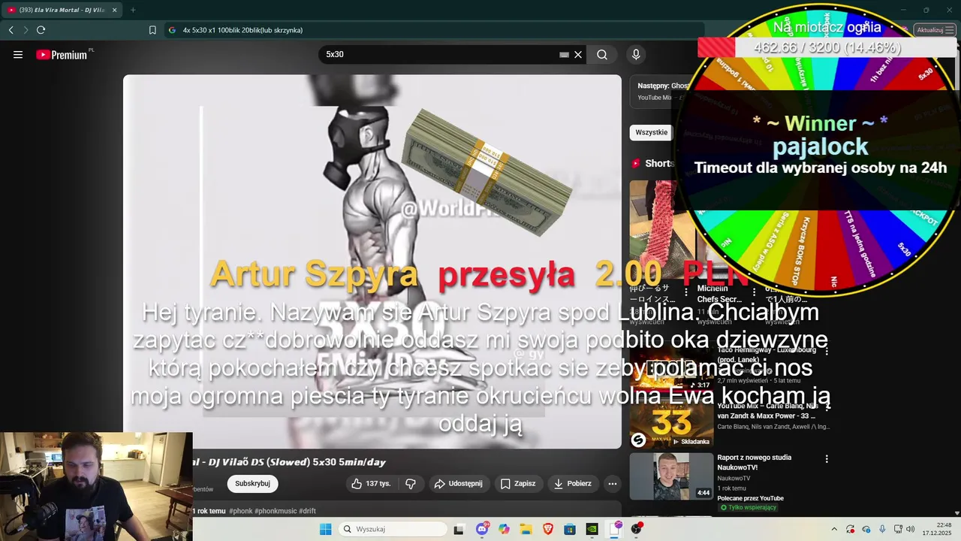Open the #phonk hashtag link
The height and width of the screenshot is (541, 961).
tap(240, 511)
